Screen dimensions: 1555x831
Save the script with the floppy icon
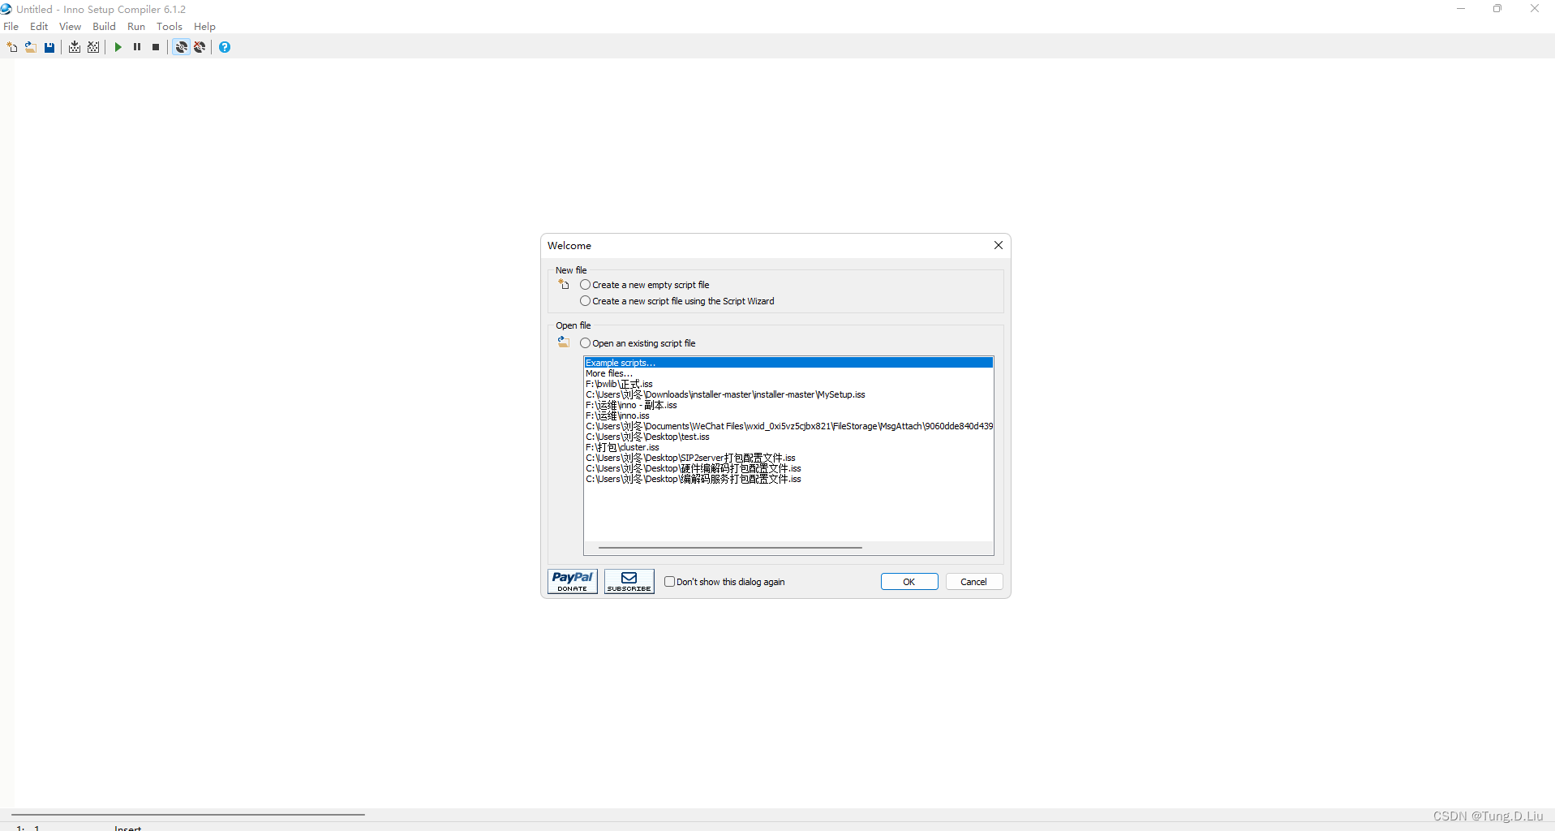pyautogui.click(x=49, y=47)
